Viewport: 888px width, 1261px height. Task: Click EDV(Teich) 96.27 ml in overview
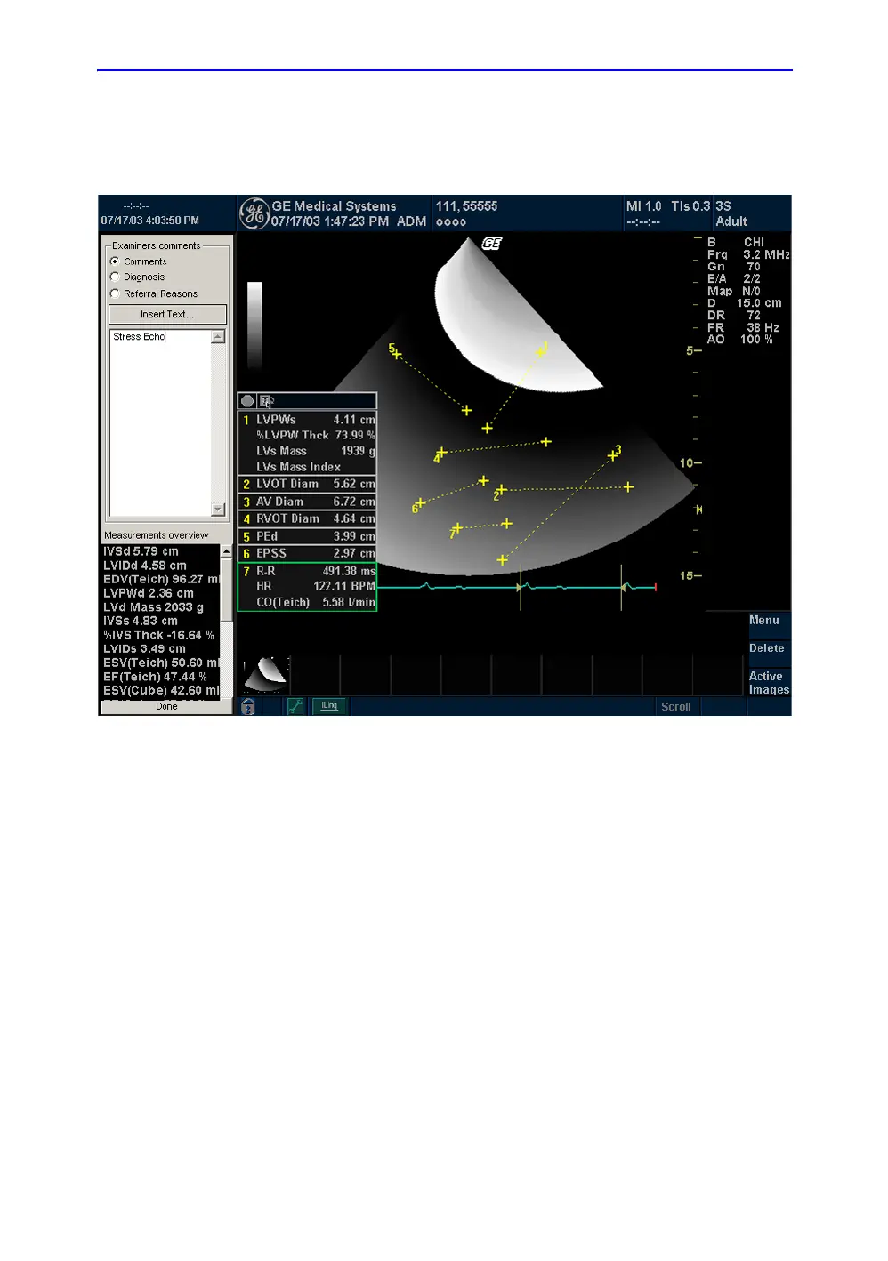(160, 580)
